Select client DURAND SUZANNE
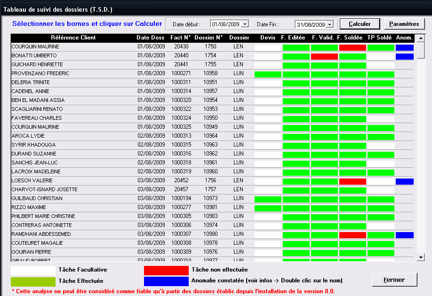The image size is (432, 296). (x=34, y=154)
